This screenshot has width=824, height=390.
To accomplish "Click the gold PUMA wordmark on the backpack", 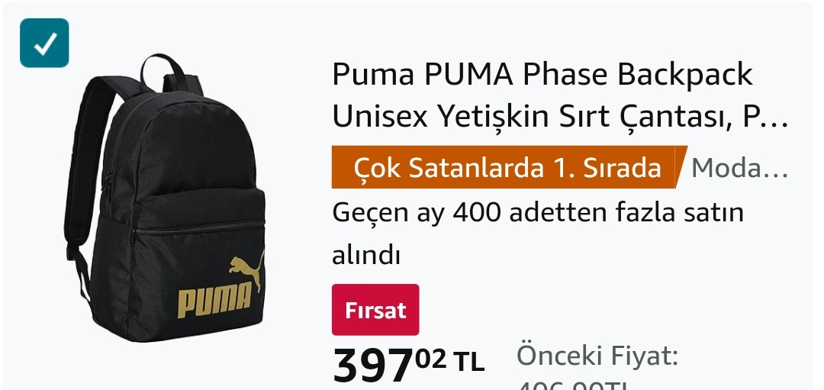I will (x=214, y=301).
